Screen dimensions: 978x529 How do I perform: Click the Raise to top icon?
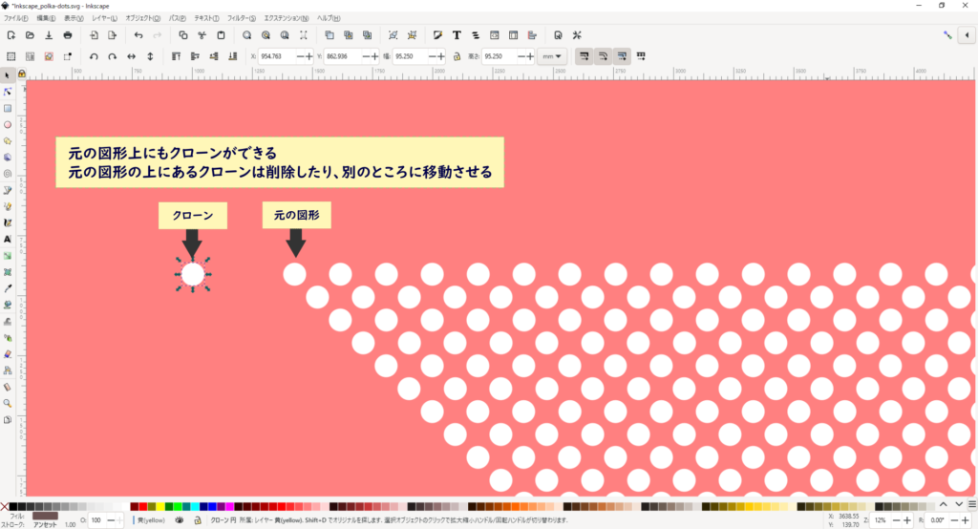click(x=176, y=56)
